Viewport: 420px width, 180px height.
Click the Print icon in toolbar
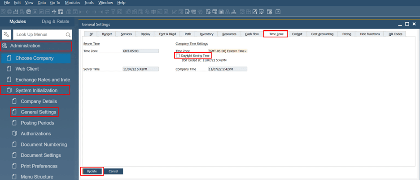coord(9,12)
